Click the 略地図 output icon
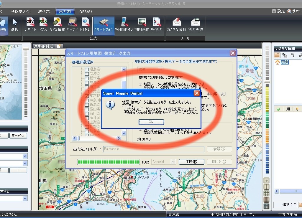The width and height of the screenshot is (302, 218). pos(157,24)
